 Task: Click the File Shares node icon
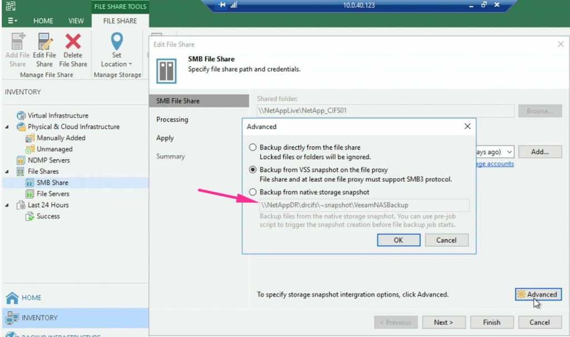[x=21, y=172]
